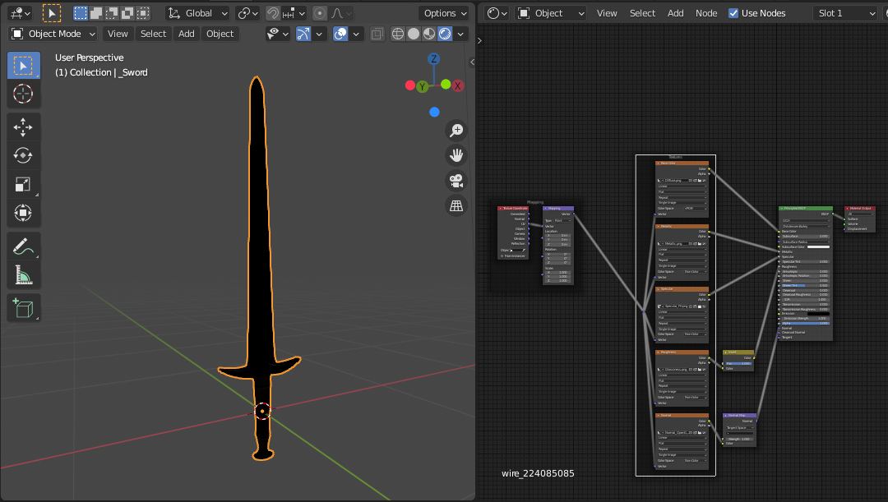Viewport: 888px width, 502px height.
Task: Click the pan hand icon in viewport
Action: (x=456, y=155)
